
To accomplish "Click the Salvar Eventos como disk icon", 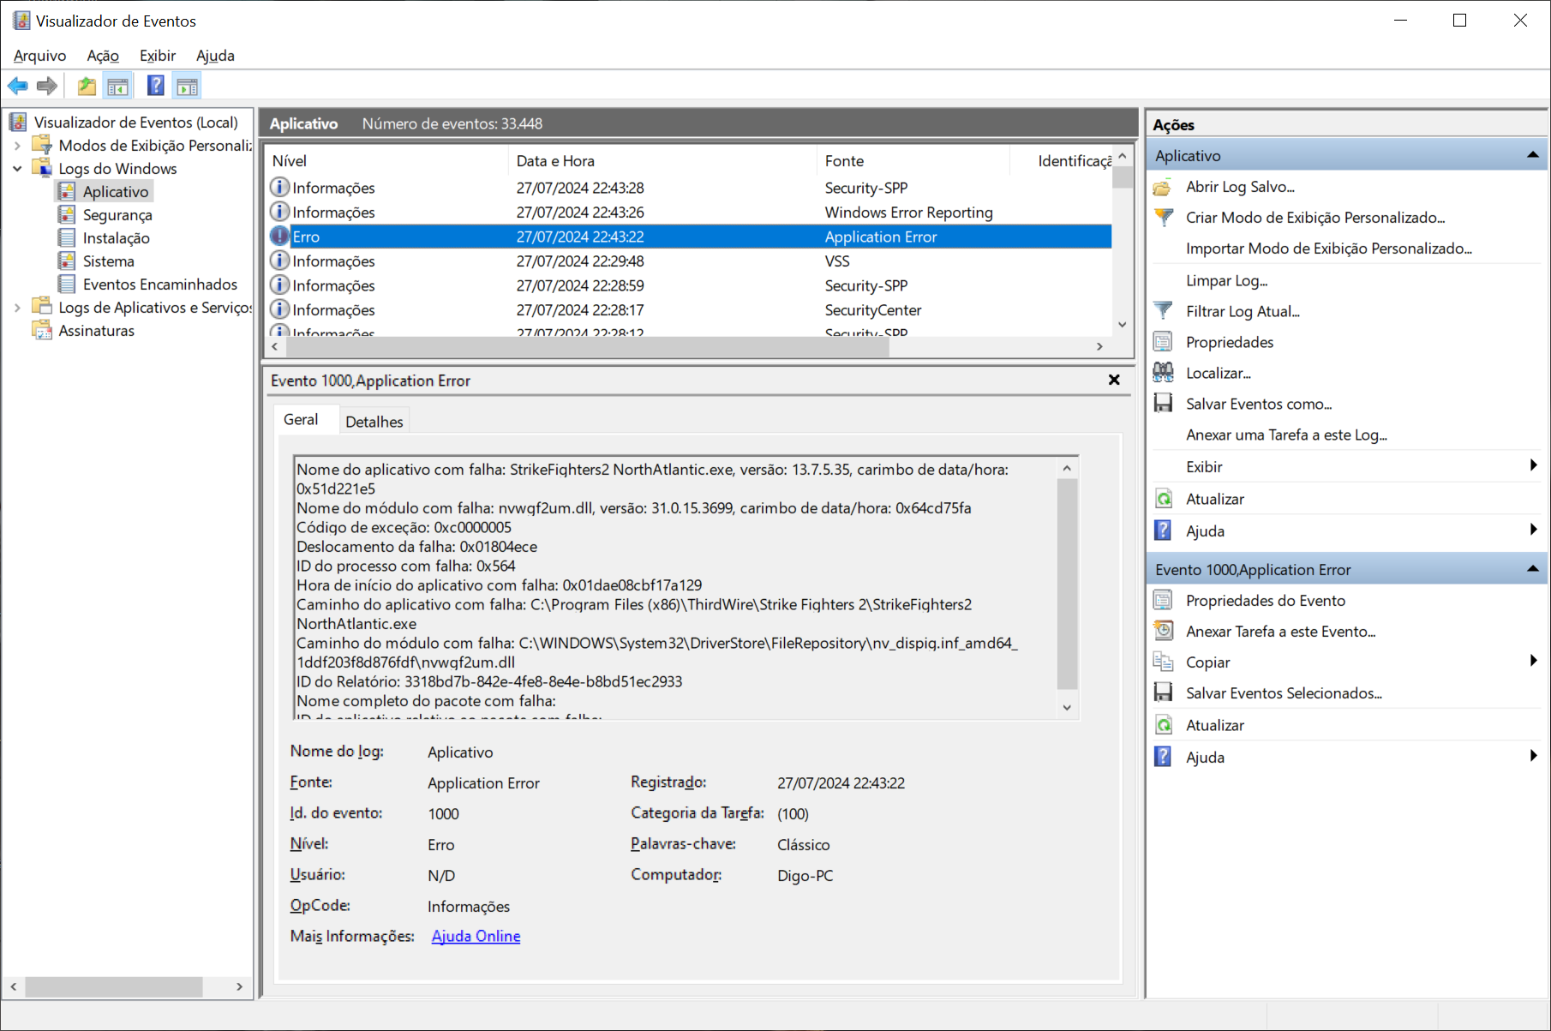I will click(x=1163, y=404).
